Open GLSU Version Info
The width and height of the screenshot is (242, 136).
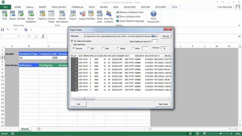(x=153, y=17)
